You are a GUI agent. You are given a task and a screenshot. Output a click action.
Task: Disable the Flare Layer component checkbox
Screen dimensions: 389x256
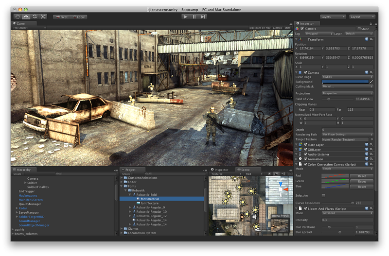306,144
